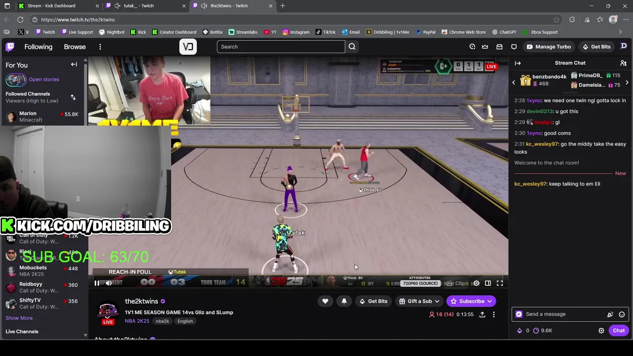Expand followed list with Show More
The image size is (633, 356).
[19, 318]
